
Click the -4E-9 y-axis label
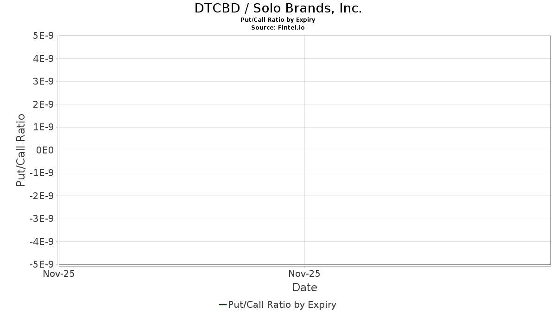pos(41,242)
